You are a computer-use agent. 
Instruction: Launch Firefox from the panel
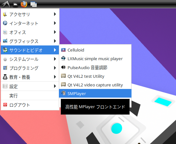pos(24,4)
